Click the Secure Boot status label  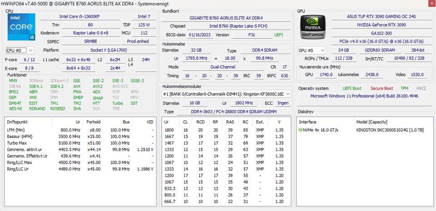pyautogui.click(x=382, y=88)
